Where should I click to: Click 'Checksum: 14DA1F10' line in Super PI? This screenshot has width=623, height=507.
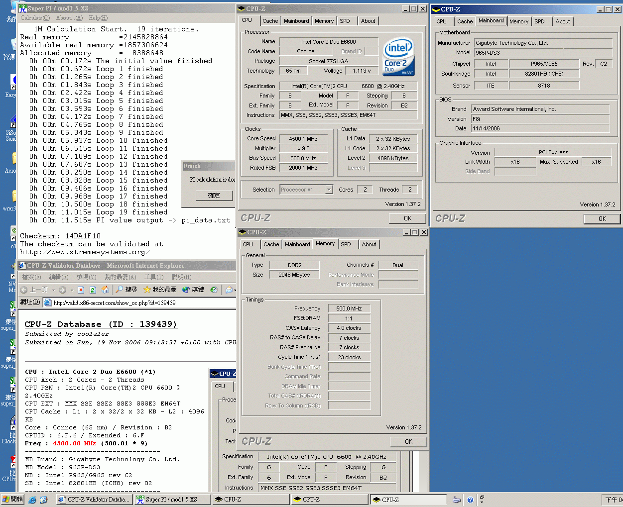coord(60,236)
